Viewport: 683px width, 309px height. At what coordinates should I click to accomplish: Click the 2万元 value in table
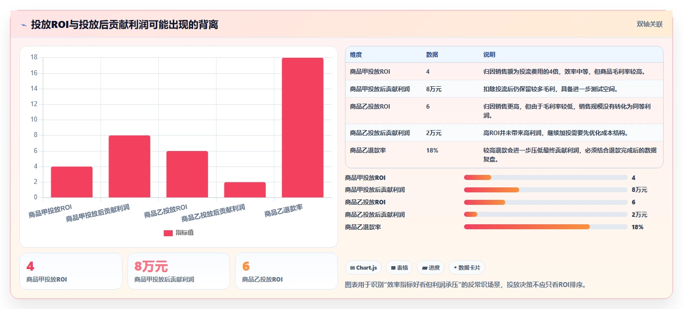tap(434, 133)
